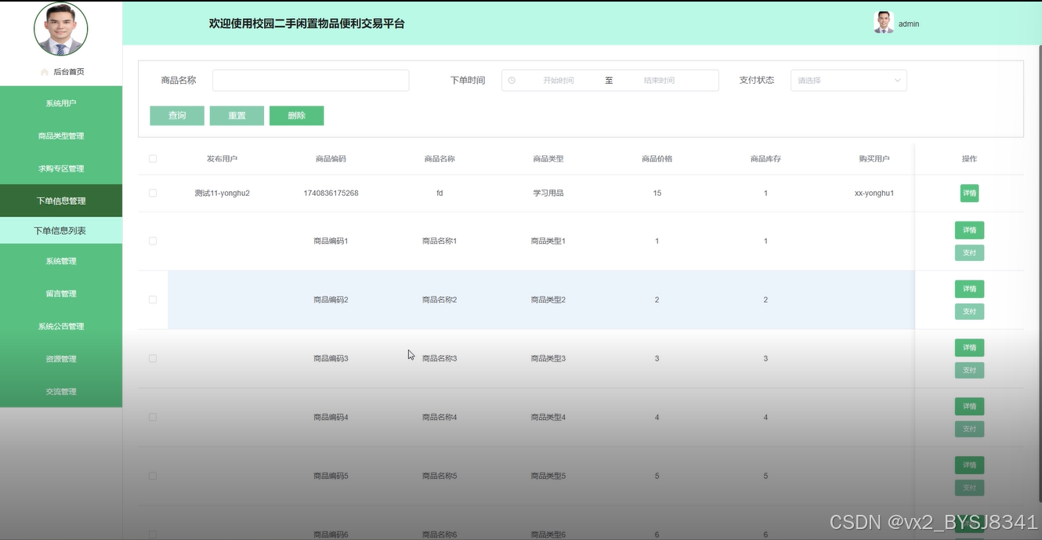Click 详情 for the fd product row

(969, 193)
